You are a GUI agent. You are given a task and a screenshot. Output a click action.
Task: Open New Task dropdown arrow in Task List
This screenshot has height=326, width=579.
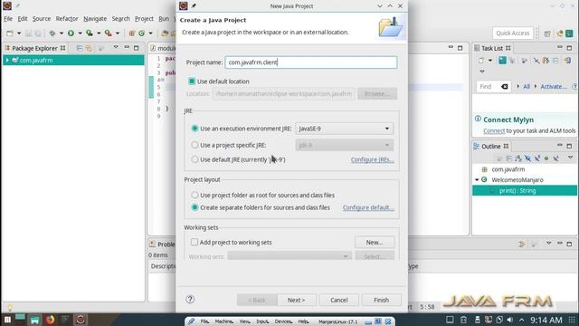(490, 61)
